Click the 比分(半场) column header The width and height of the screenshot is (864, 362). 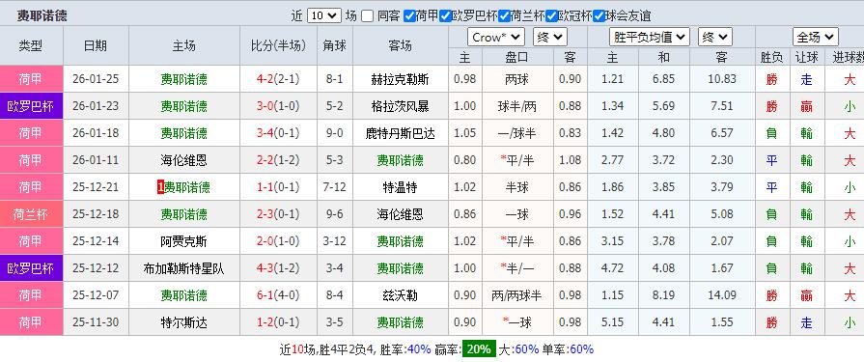click(x=279, y=45)
